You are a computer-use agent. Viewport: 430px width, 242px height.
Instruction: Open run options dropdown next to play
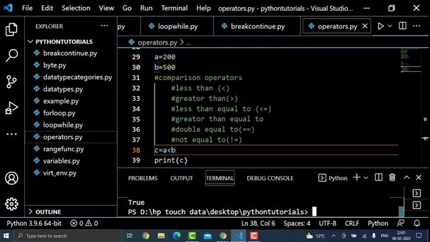pyautogui.click(x=390, y=26)
